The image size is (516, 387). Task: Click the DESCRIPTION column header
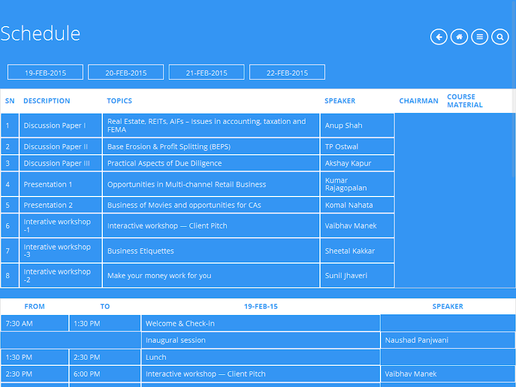(x=47, y=101)
